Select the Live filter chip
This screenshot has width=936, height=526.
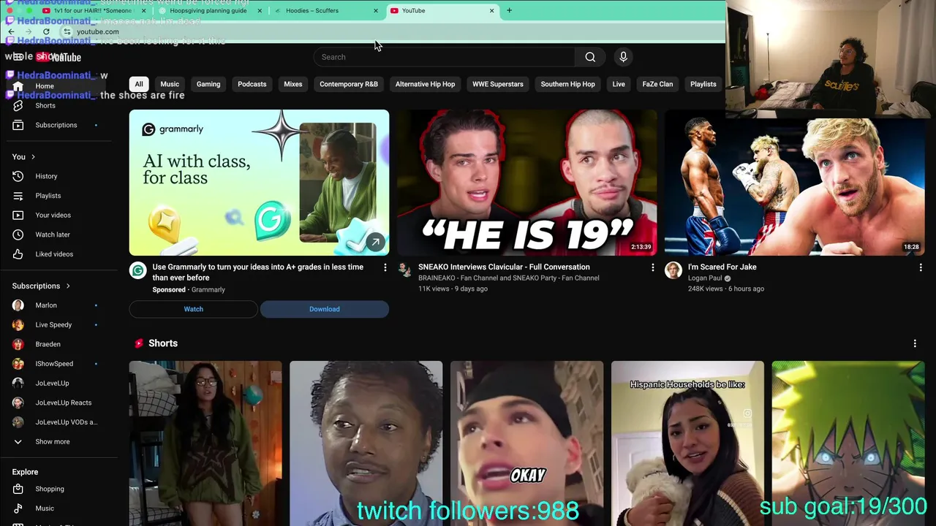619,84
